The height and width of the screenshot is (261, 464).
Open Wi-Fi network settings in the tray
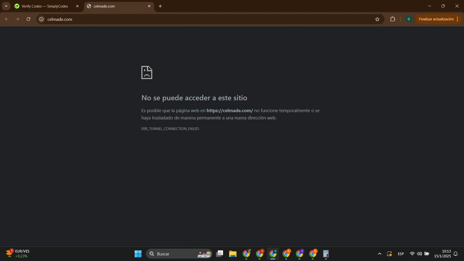coord(412,254)
